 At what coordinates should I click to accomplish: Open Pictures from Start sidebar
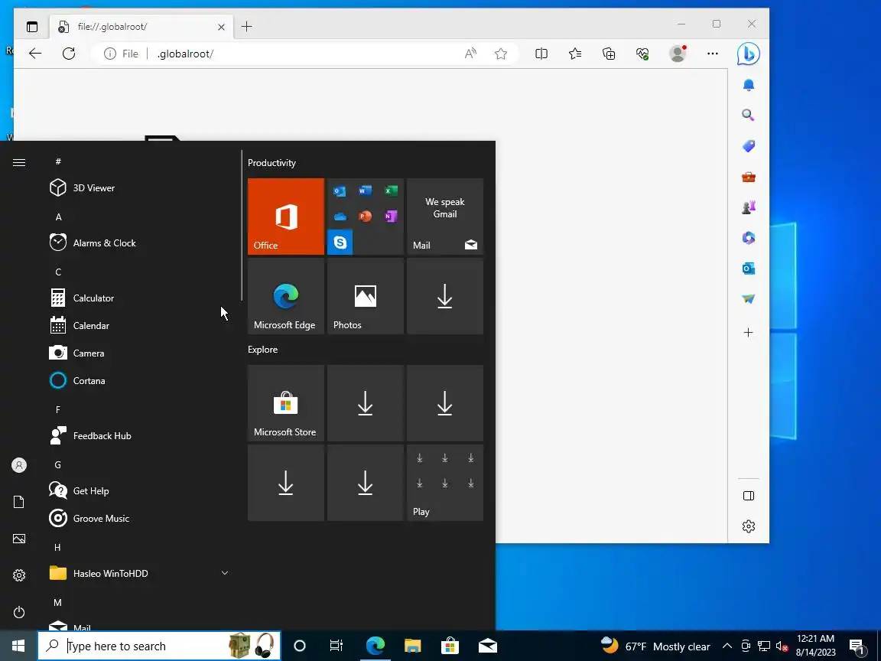click(19, 539)
